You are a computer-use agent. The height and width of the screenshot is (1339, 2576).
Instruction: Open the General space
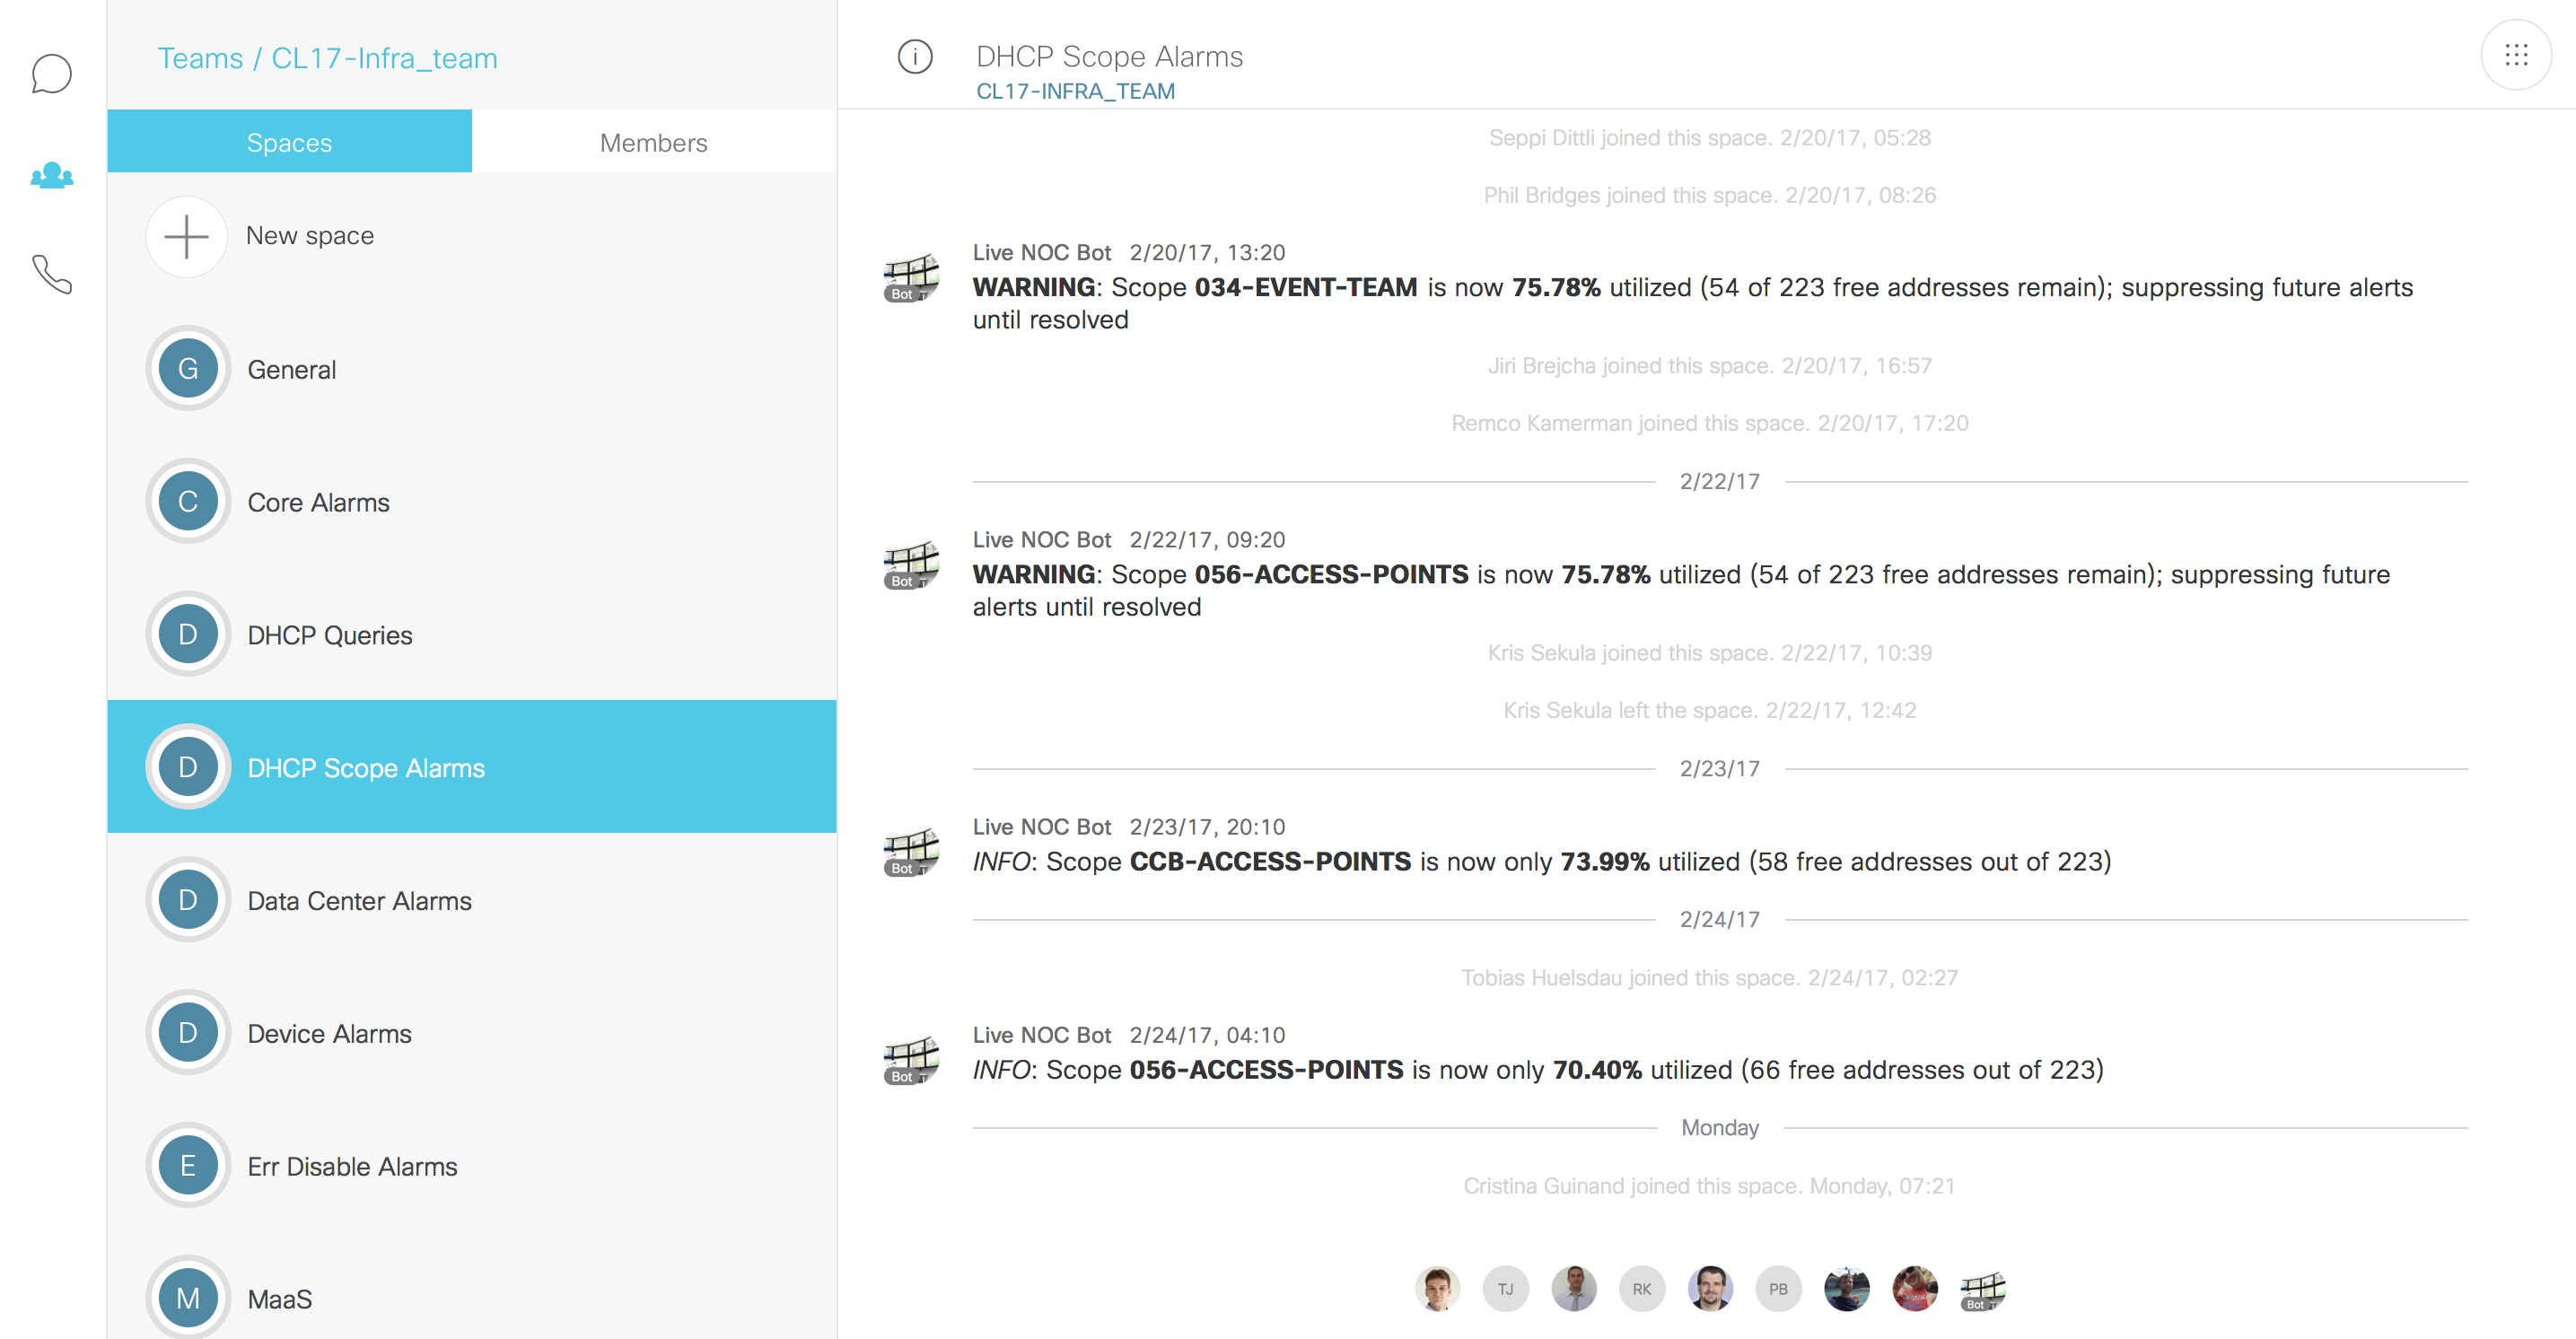tap(472, 369)
